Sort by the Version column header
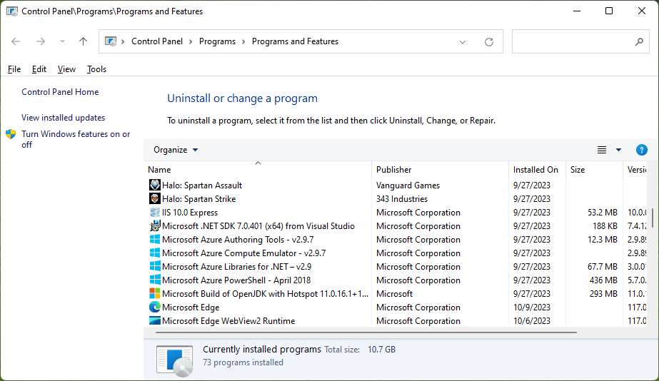The width and height of the screenshot is (659, 381). click(636, 170)
